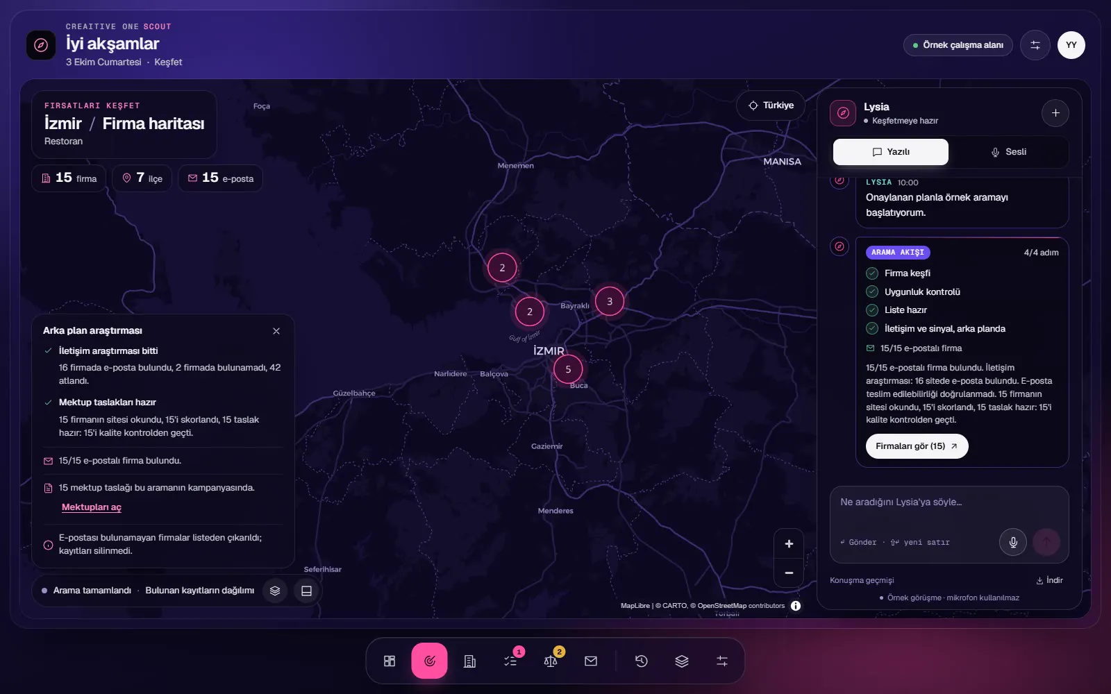Click the Örnek çalışma alanı workspace pill
Screen dimensions: 1111x694
click(958, 45)
